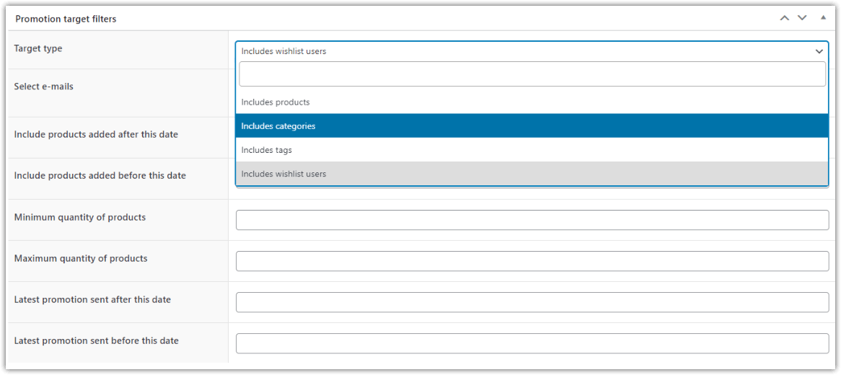Viewport: 841px width, 375px height.
Task: Click the Select e-mails label
Action: pos(44,87)
